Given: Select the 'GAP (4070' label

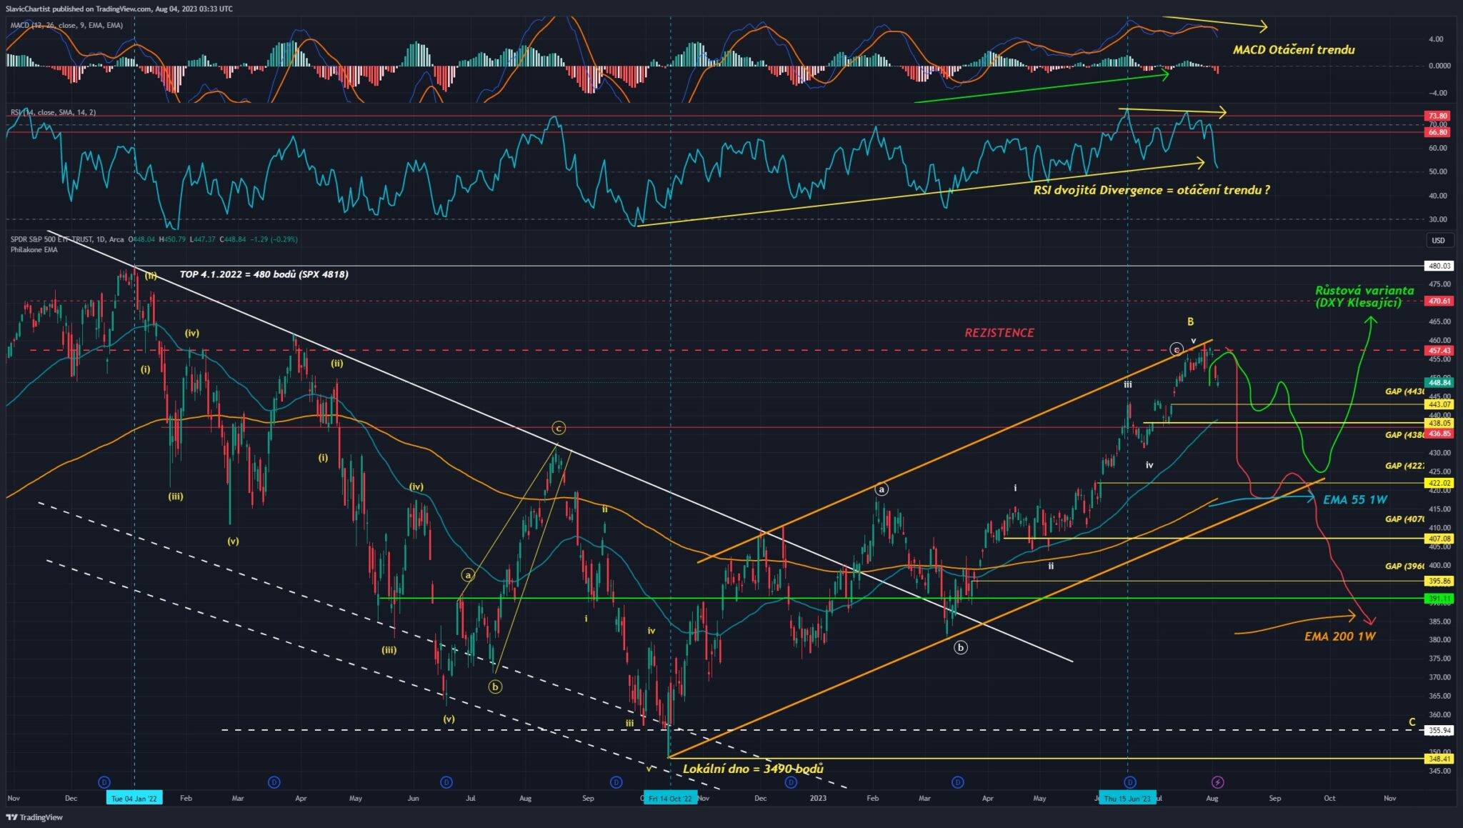Looking at the screenshot, I should tap(1404, 519).
